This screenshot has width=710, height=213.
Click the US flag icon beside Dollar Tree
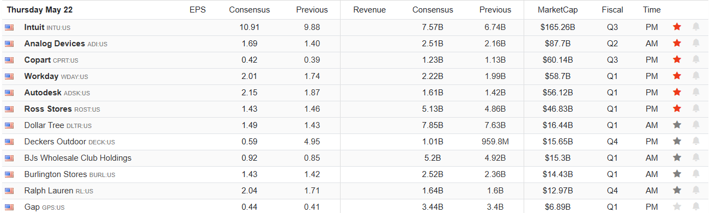coord(9,125)
